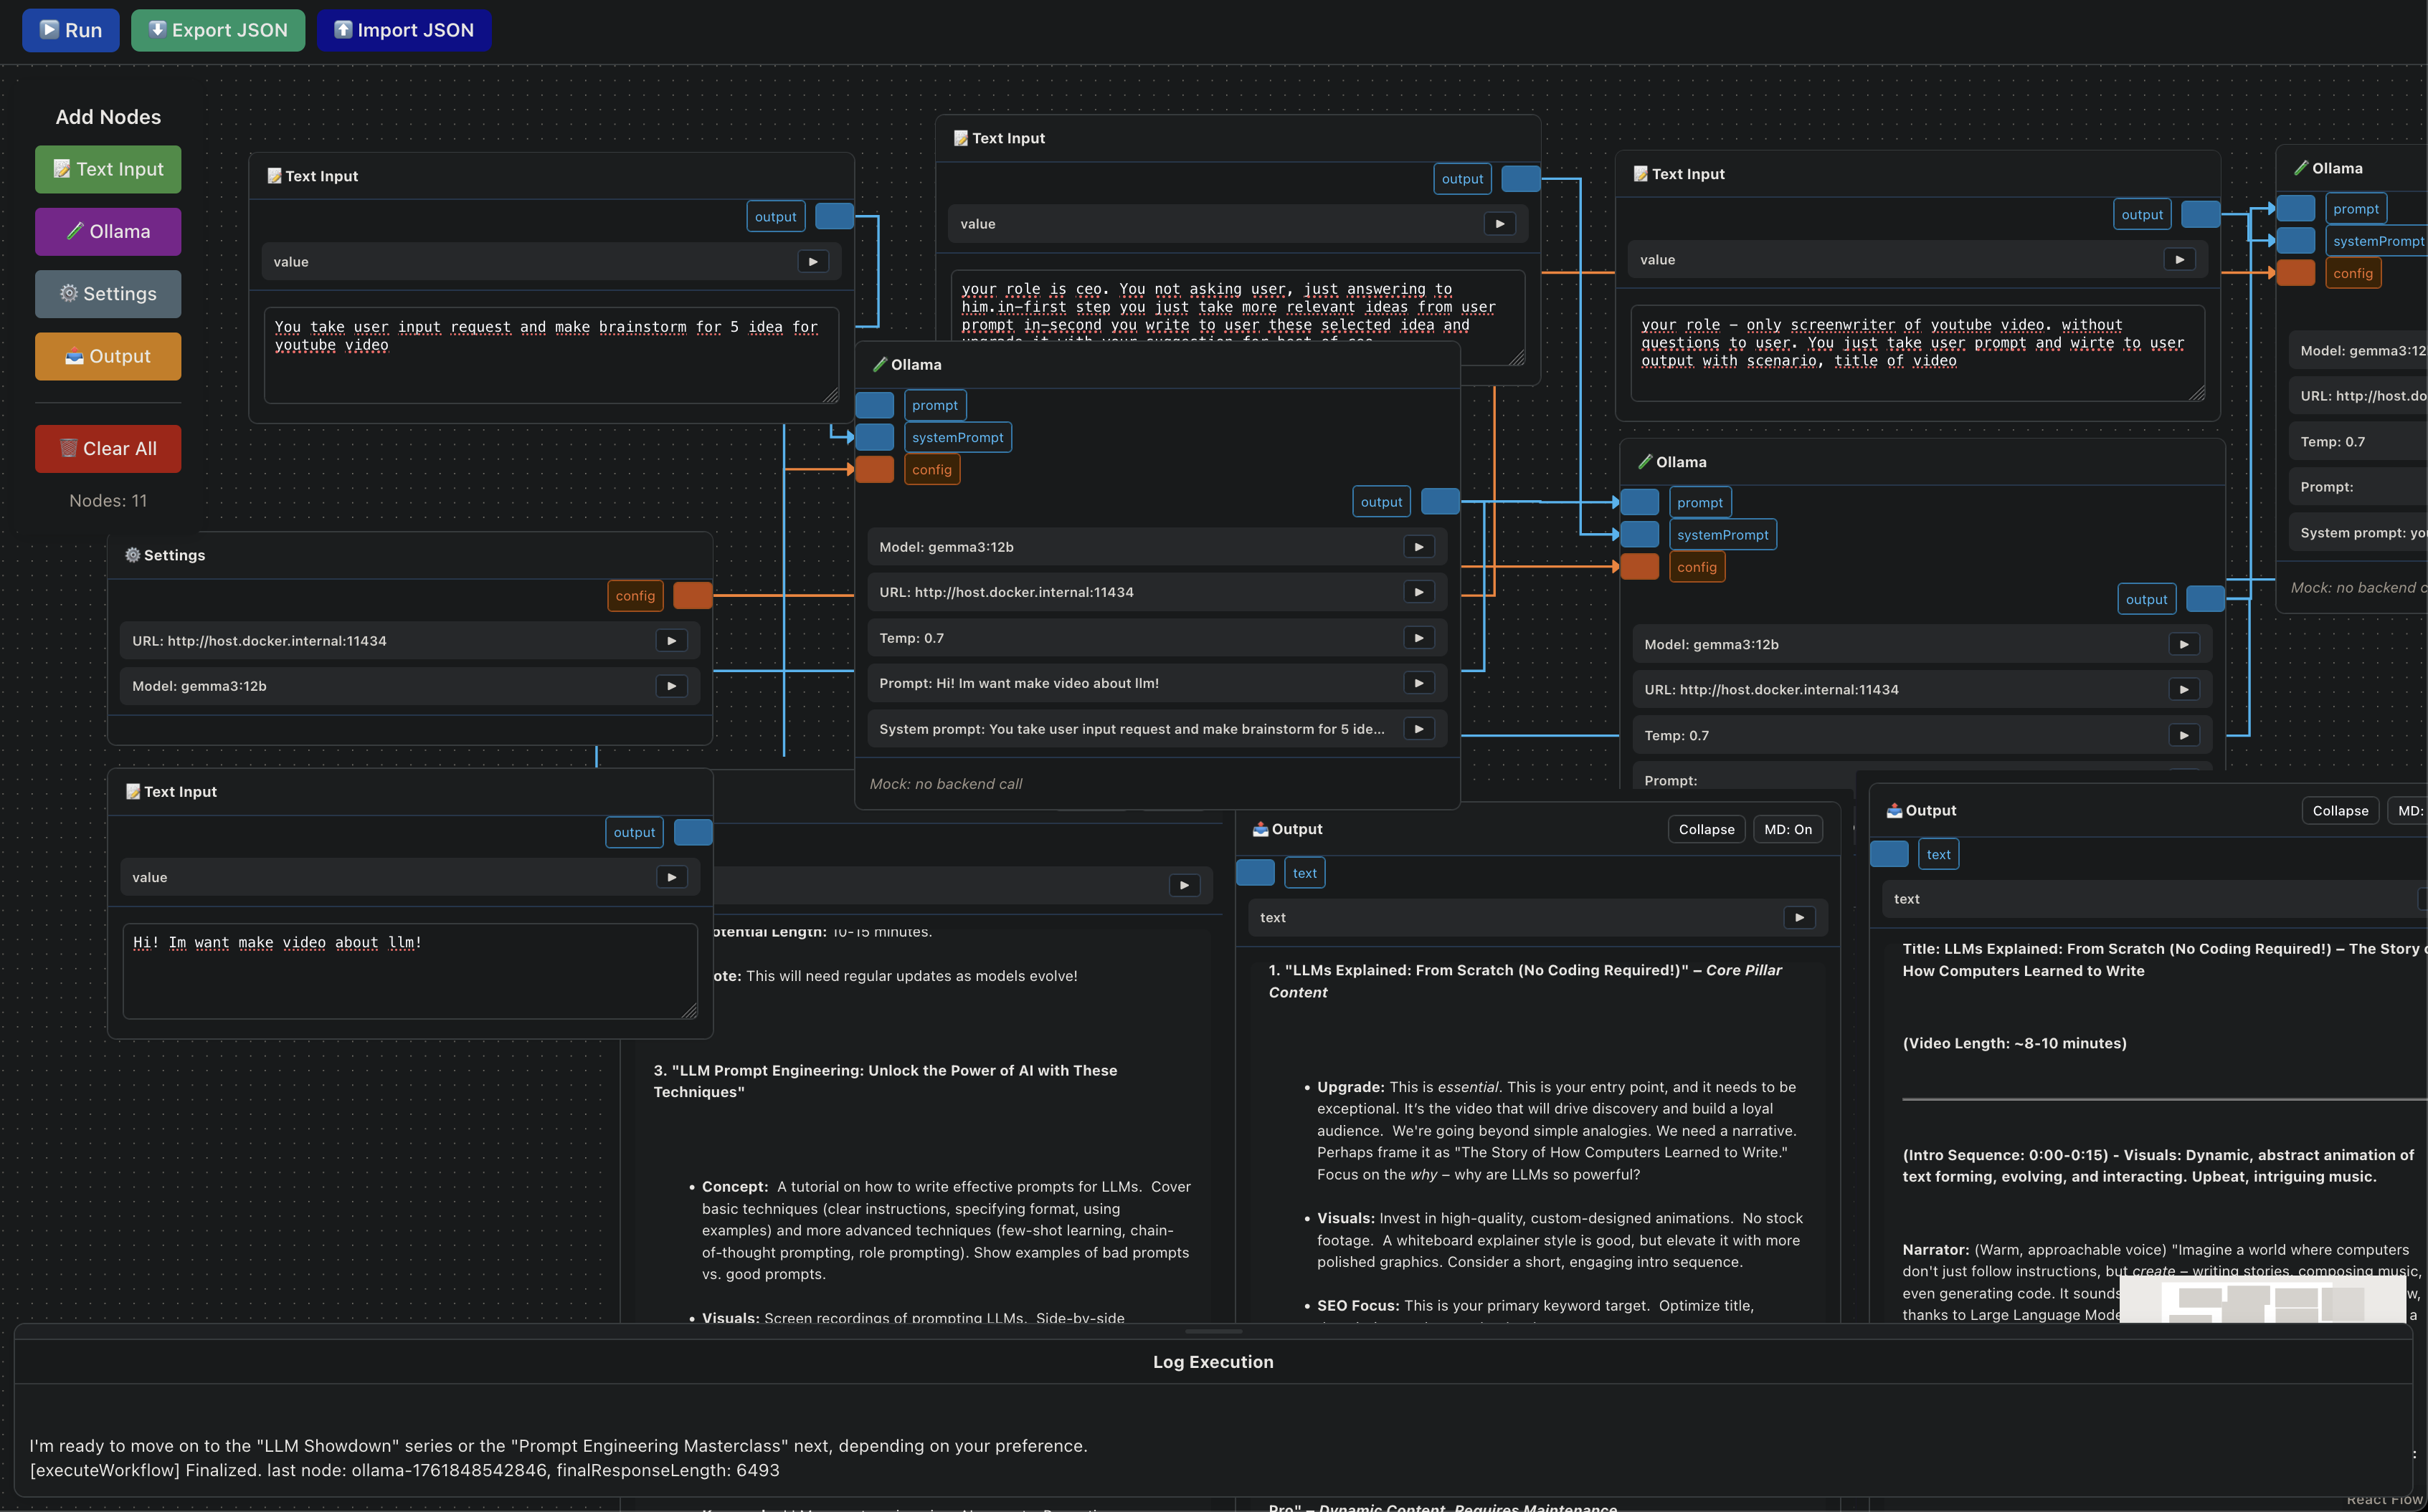Viewport: 2428px width, 1512px height.
Task: Expand URL row in second Ollama node
Action: tap(2184, 689)
